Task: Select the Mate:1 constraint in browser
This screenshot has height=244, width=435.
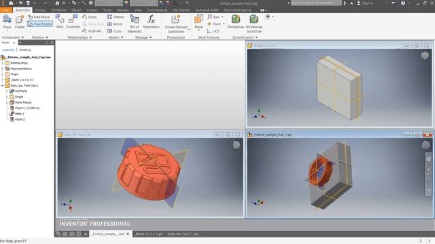Action: 19,114
